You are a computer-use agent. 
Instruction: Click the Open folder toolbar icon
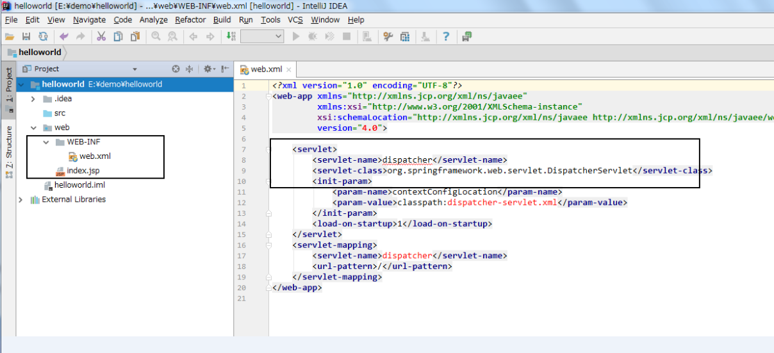click(10, 37)
